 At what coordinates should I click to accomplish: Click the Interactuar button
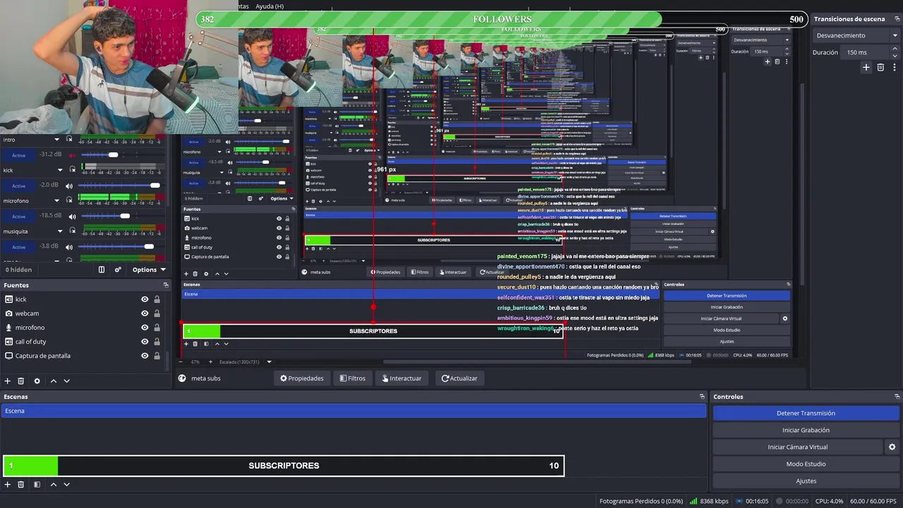pos(402,378)
